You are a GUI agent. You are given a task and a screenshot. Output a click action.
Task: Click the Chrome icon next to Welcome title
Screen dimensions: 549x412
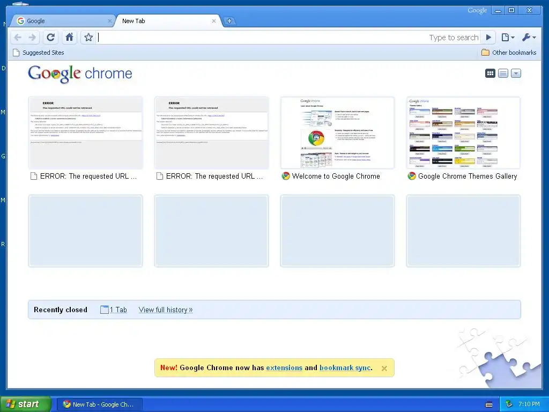click(x=286, y=176)
